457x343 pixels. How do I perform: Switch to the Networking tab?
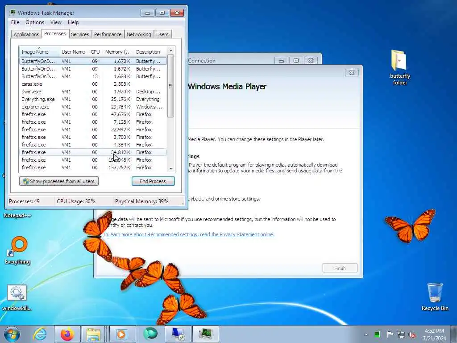(x=139, y=34)
